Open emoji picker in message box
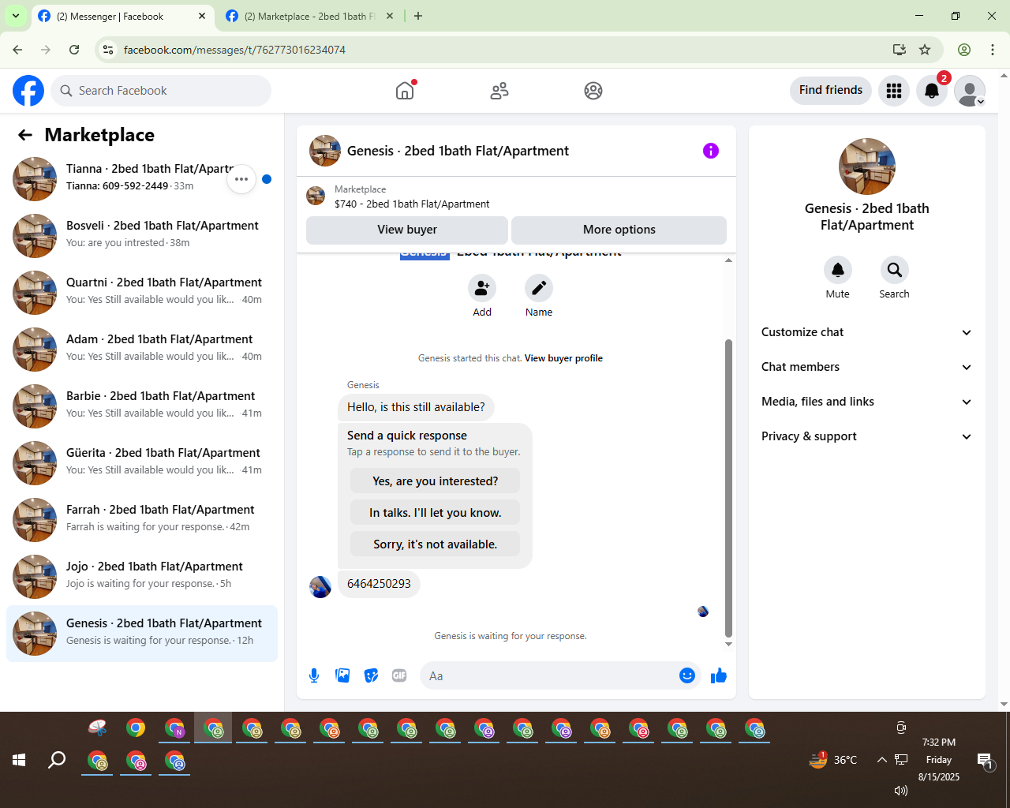Screen dimensions: 1010x808 point(687,675)
